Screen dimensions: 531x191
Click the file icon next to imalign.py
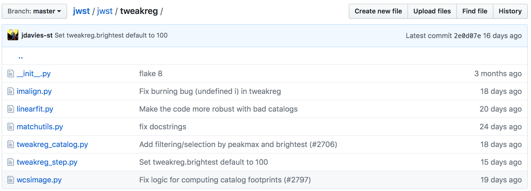tap(10, 91)
